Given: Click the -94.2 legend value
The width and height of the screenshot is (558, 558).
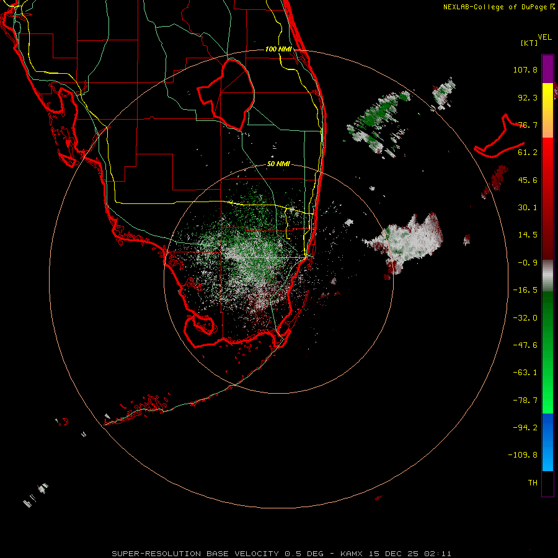Looking at the screenshot, I should click(525, 428).
